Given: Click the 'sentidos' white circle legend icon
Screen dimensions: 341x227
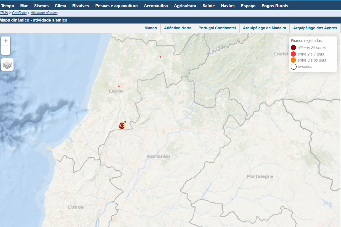Looking at the screenshot, I should [294, 67].
